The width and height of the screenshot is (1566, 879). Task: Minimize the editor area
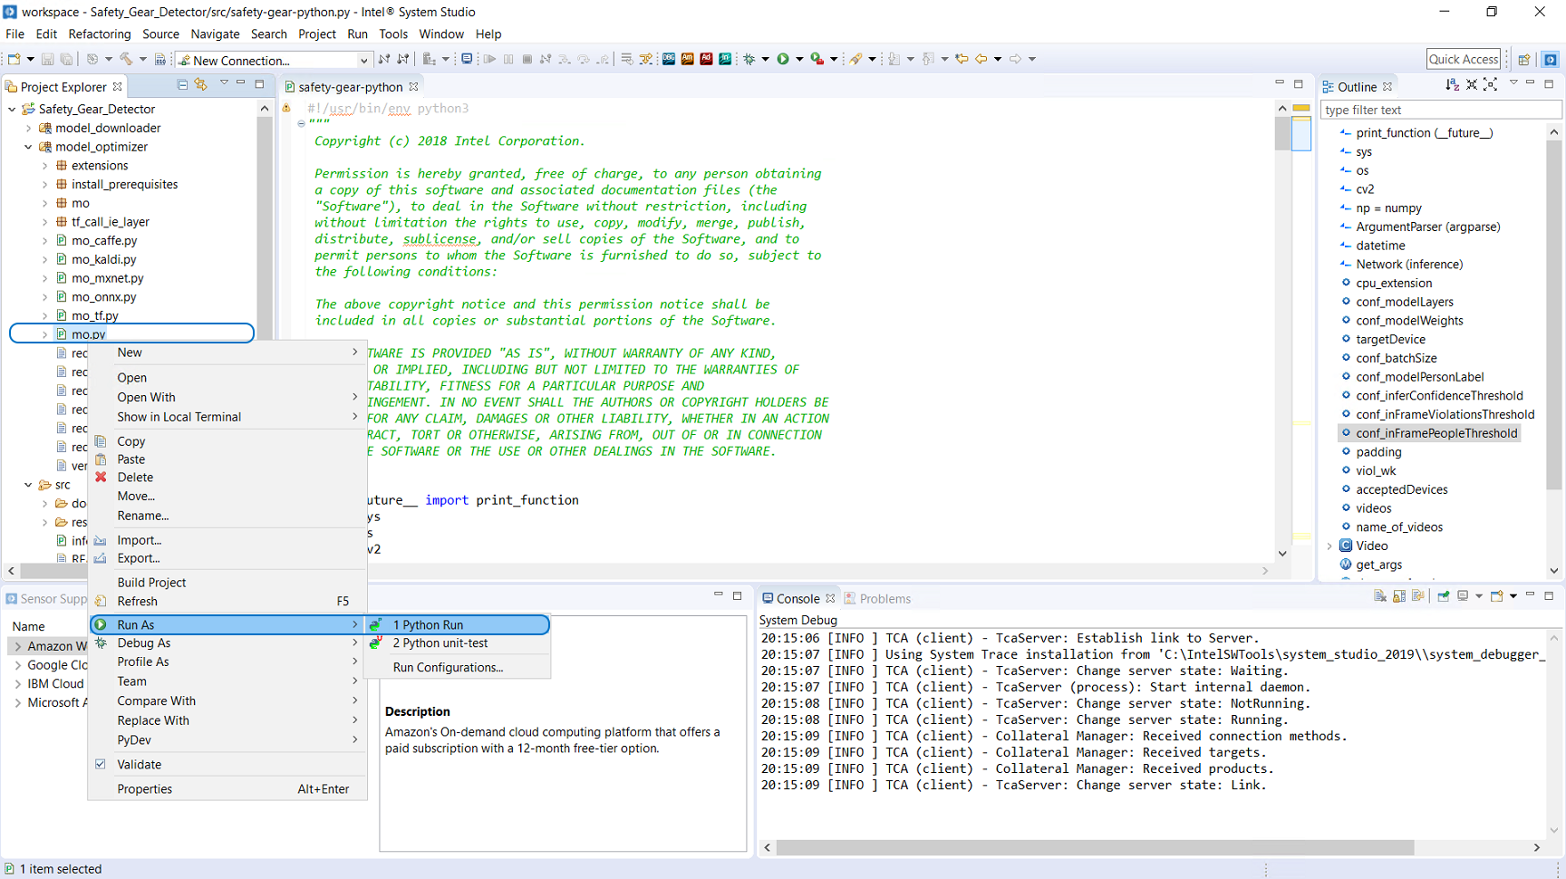[1280, 83]
